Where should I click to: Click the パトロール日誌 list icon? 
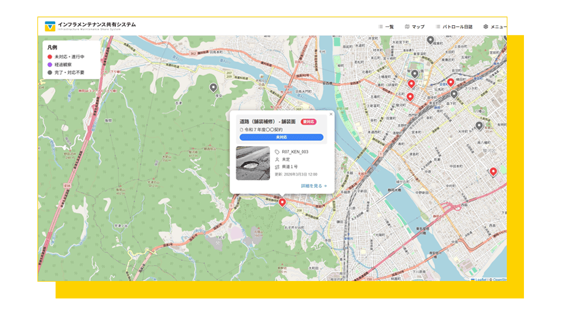click(x=438, y=26)
